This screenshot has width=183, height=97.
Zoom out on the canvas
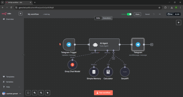(x=41, y=93)
